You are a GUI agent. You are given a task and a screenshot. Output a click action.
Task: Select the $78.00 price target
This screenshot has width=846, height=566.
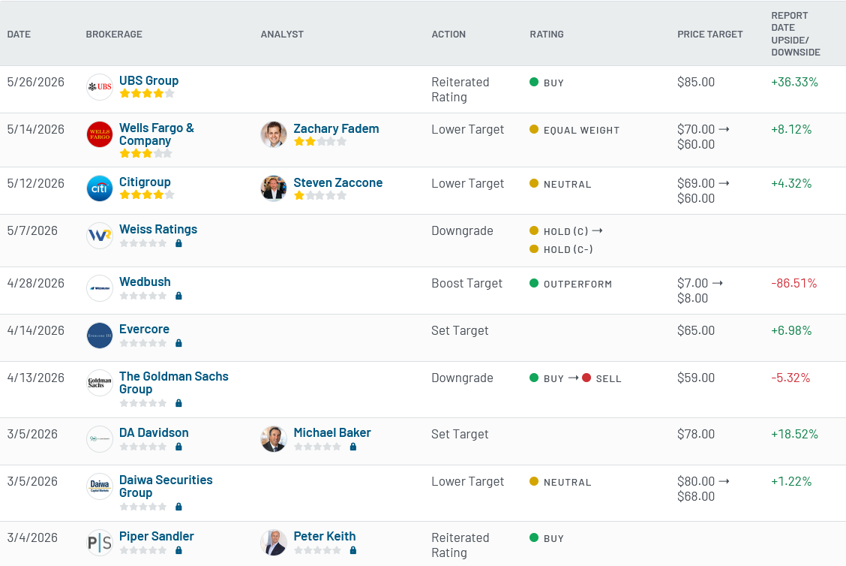click(x=696, y=434)
